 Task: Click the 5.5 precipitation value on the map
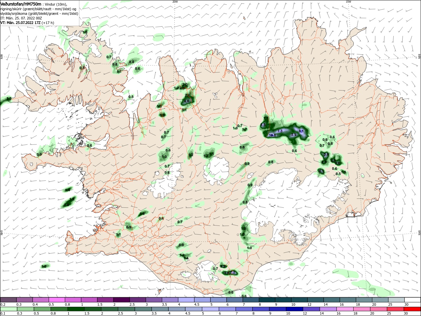pos(262,125)
